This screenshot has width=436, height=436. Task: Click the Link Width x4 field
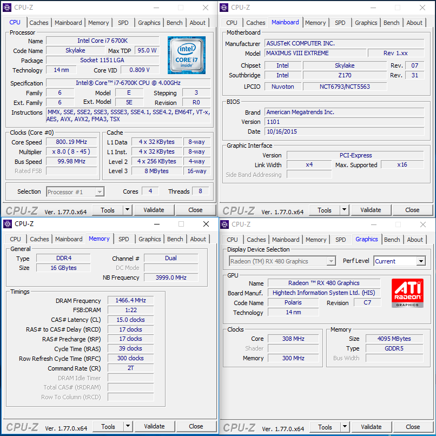click(309, 164)
